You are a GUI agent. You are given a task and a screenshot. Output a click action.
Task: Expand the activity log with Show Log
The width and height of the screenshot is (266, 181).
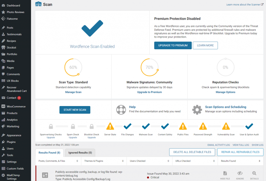click(257, 145)
